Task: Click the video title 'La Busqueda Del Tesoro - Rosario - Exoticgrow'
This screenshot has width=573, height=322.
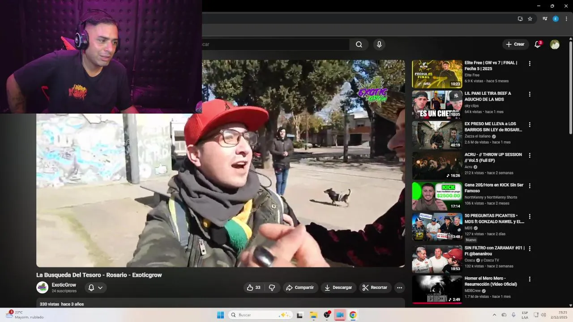Action: 99,275
